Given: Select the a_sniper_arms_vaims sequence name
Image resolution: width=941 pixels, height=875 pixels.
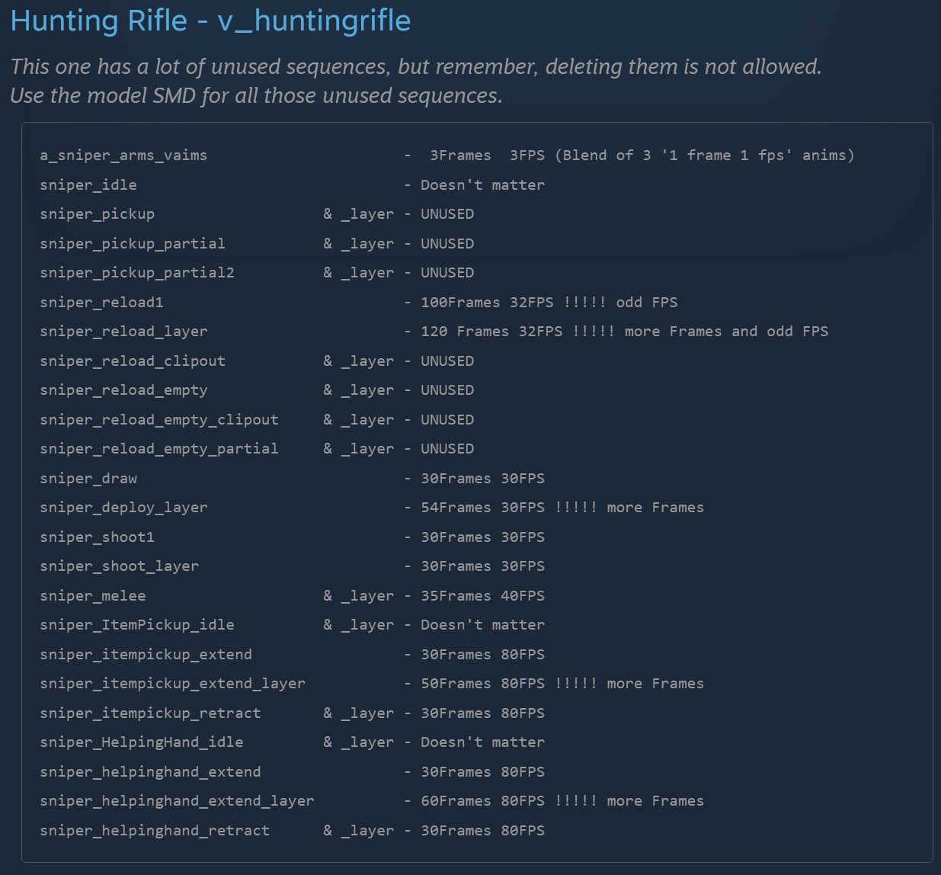Looking at the screenshot, I should pyautogui.click(x=123, y=155).
